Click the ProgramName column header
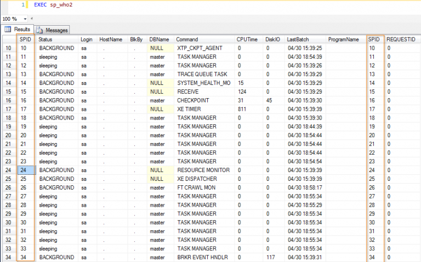421x262 pixels. pos(343,39)
